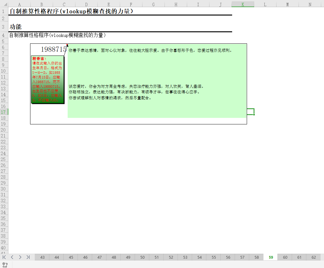The height and width of the screenshot is (268, 324).
Task: Click the line starting 你聪明独立
Action: [134, 92]
